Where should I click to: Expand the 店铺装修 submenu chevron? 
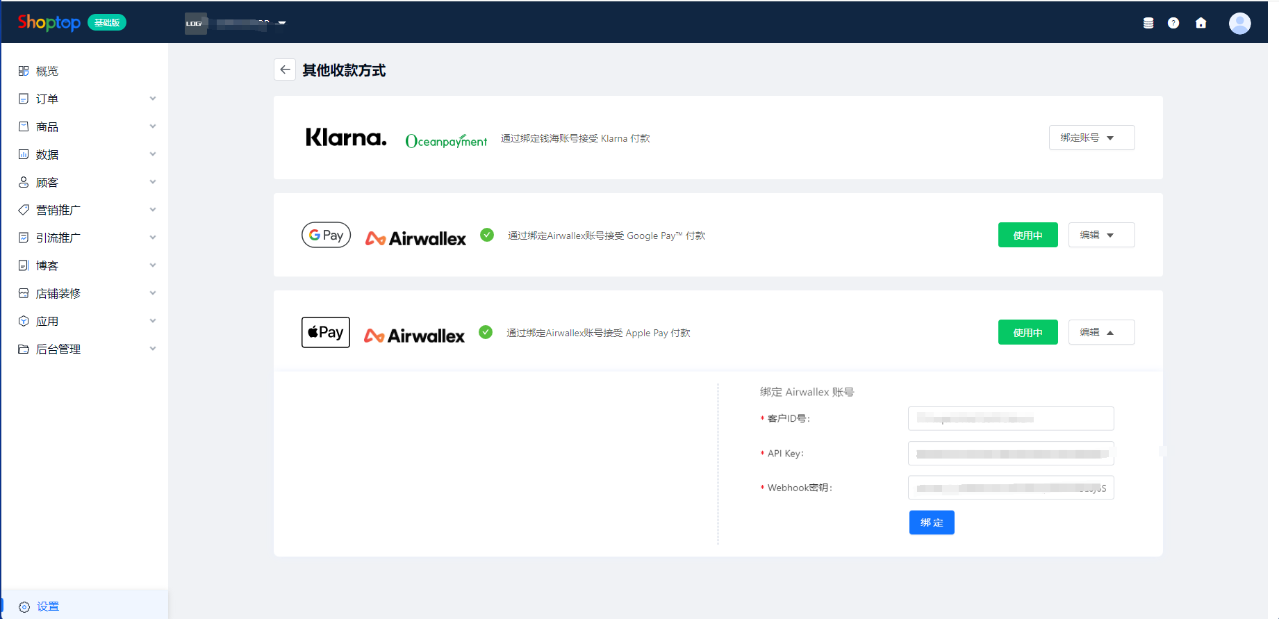click(153, 293)
